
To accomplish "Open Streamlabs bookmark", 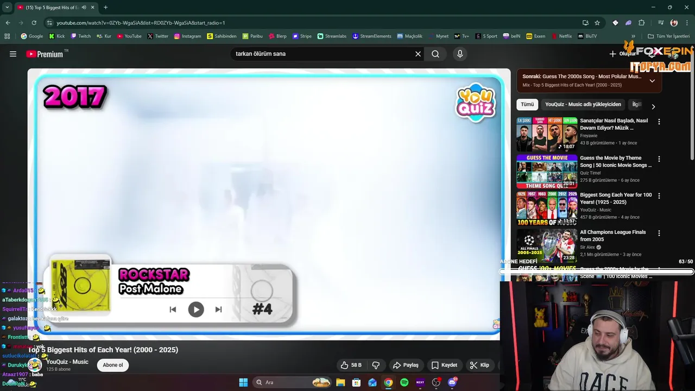I will (x=332, y=36).
